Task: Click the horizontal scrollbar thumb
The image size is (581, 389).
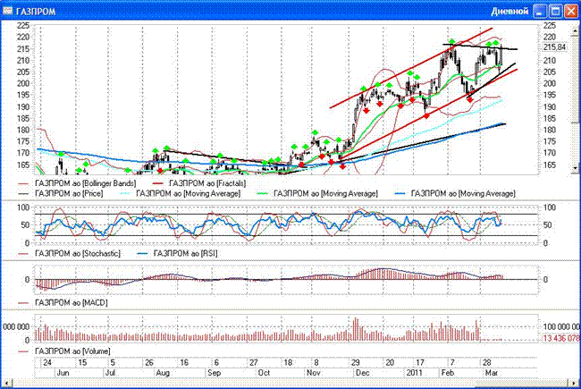Action: click(x=522, y=383)
